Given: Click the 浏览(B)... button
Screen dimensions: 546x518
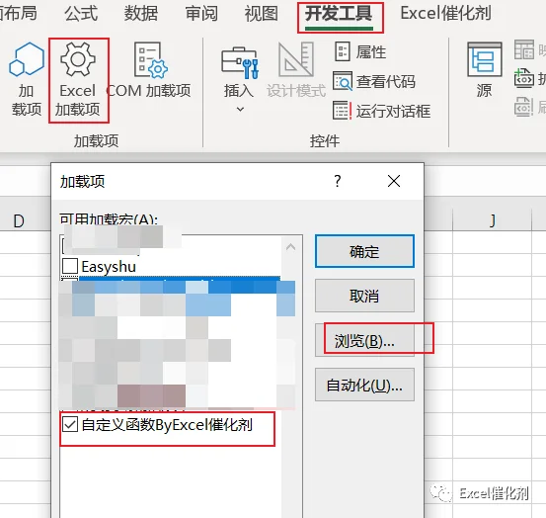Looking at the screenshot, I should point(364,340).
